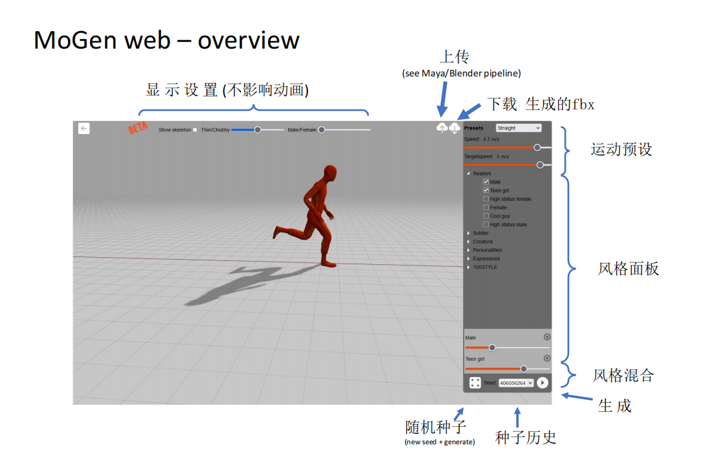Click the "Seed:" label
This screenshot has height=454, width=718.
(490, 383)
